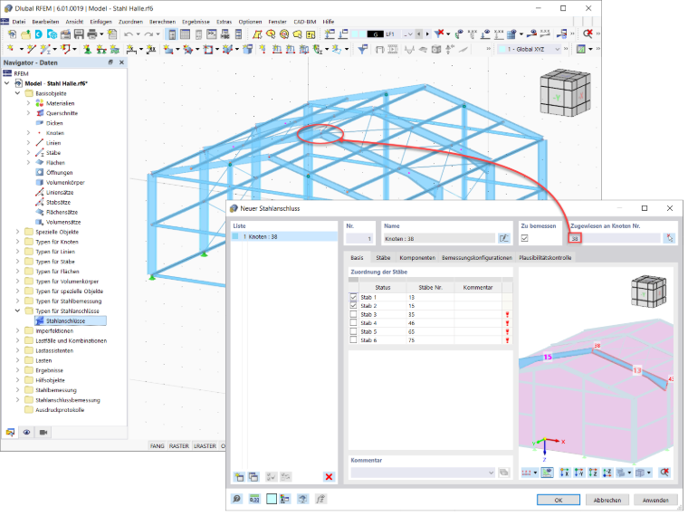Enable the Stab 5 checkbox
This screenshot has width=688, height=516.
click(x=353, y=331)
